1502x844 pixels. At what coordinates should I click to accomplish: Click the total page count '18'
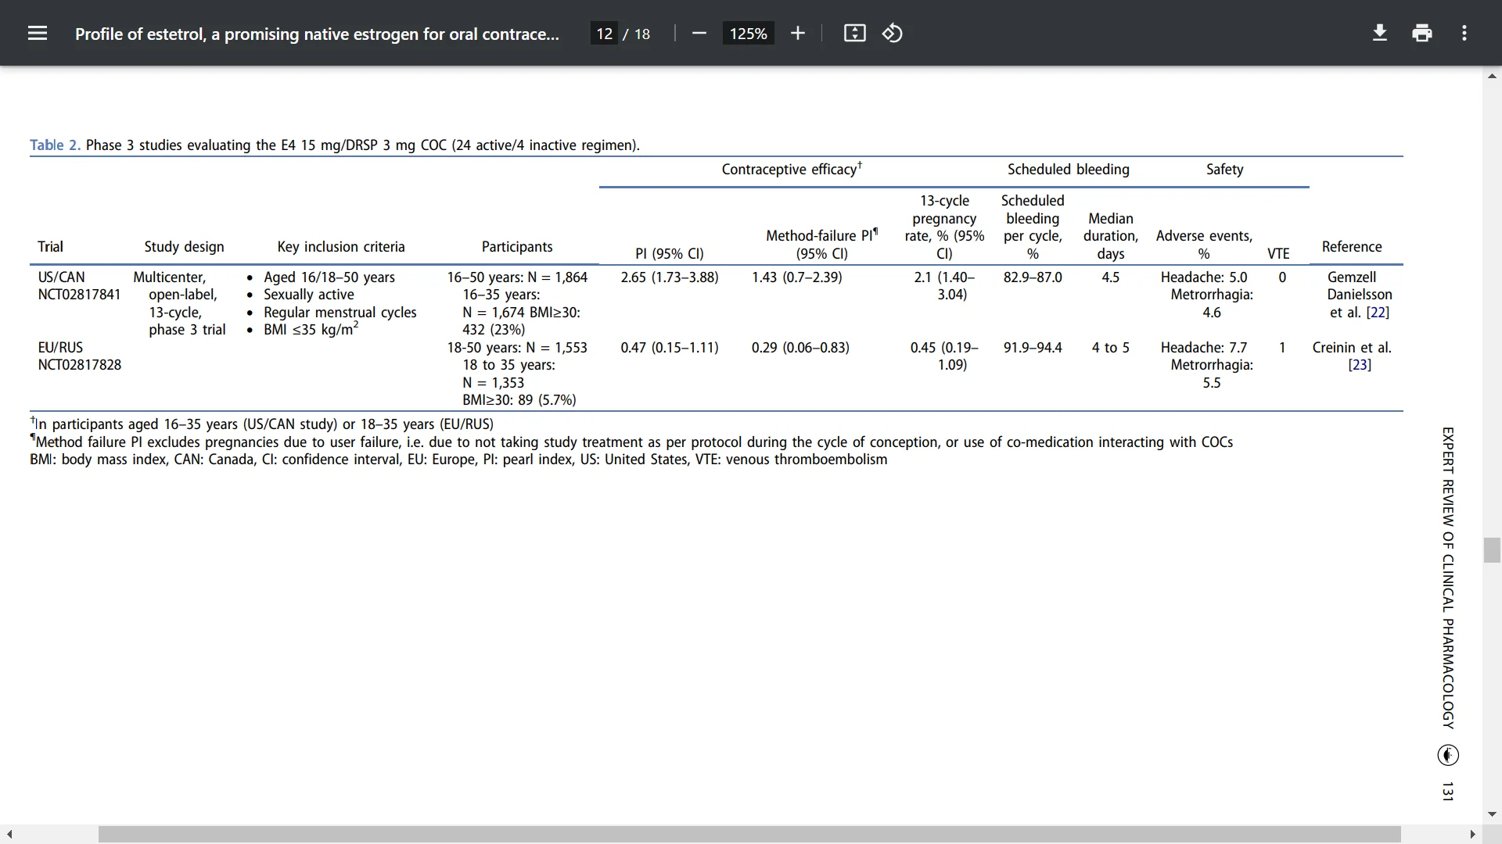(642, 34)
